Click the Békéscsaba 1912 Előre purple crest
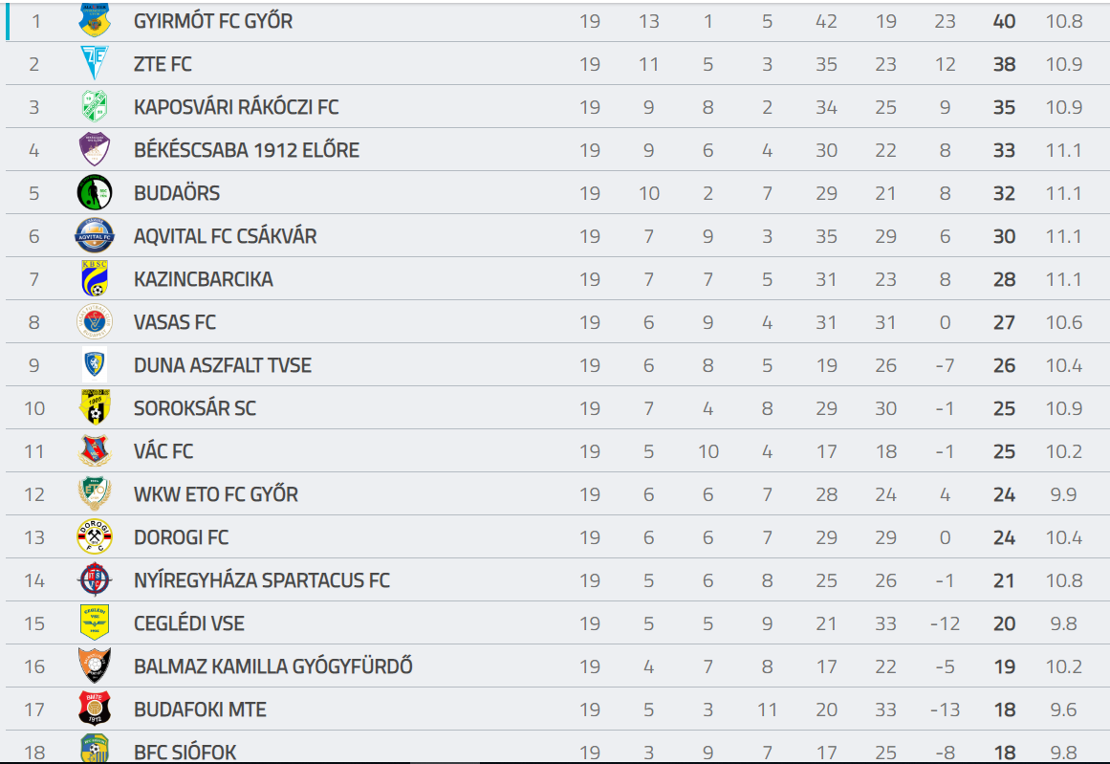The height and width of the screenshot is (764, 1110). [94, 149]
